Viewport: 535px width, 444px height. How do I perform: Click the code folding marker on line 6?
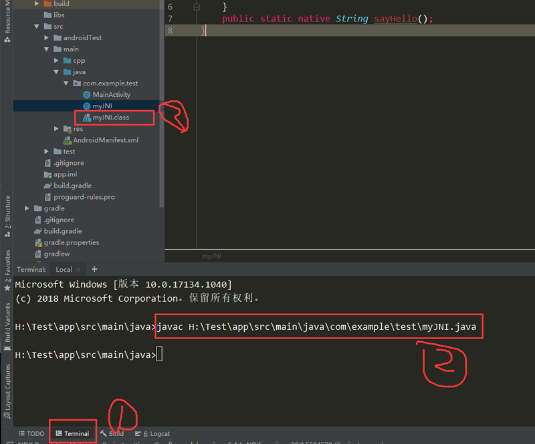197,7
